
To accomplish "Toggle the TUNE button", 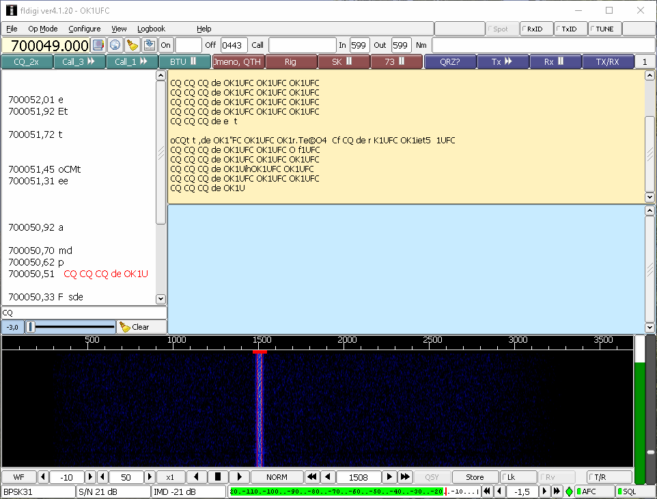I will (604, 29).
